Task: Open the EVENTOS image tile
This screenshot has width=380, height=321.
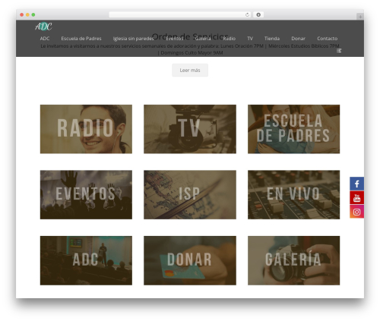Action: [86, 194]
